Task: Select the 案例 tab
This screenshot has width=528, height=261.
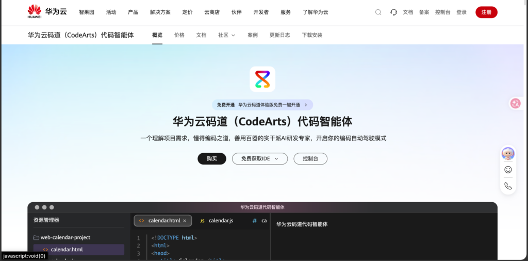Action: pos(253,35)
